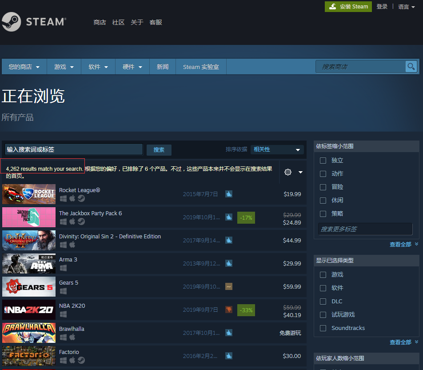Click Windows icon under NBA 2K20

click(x=63, y=314)
